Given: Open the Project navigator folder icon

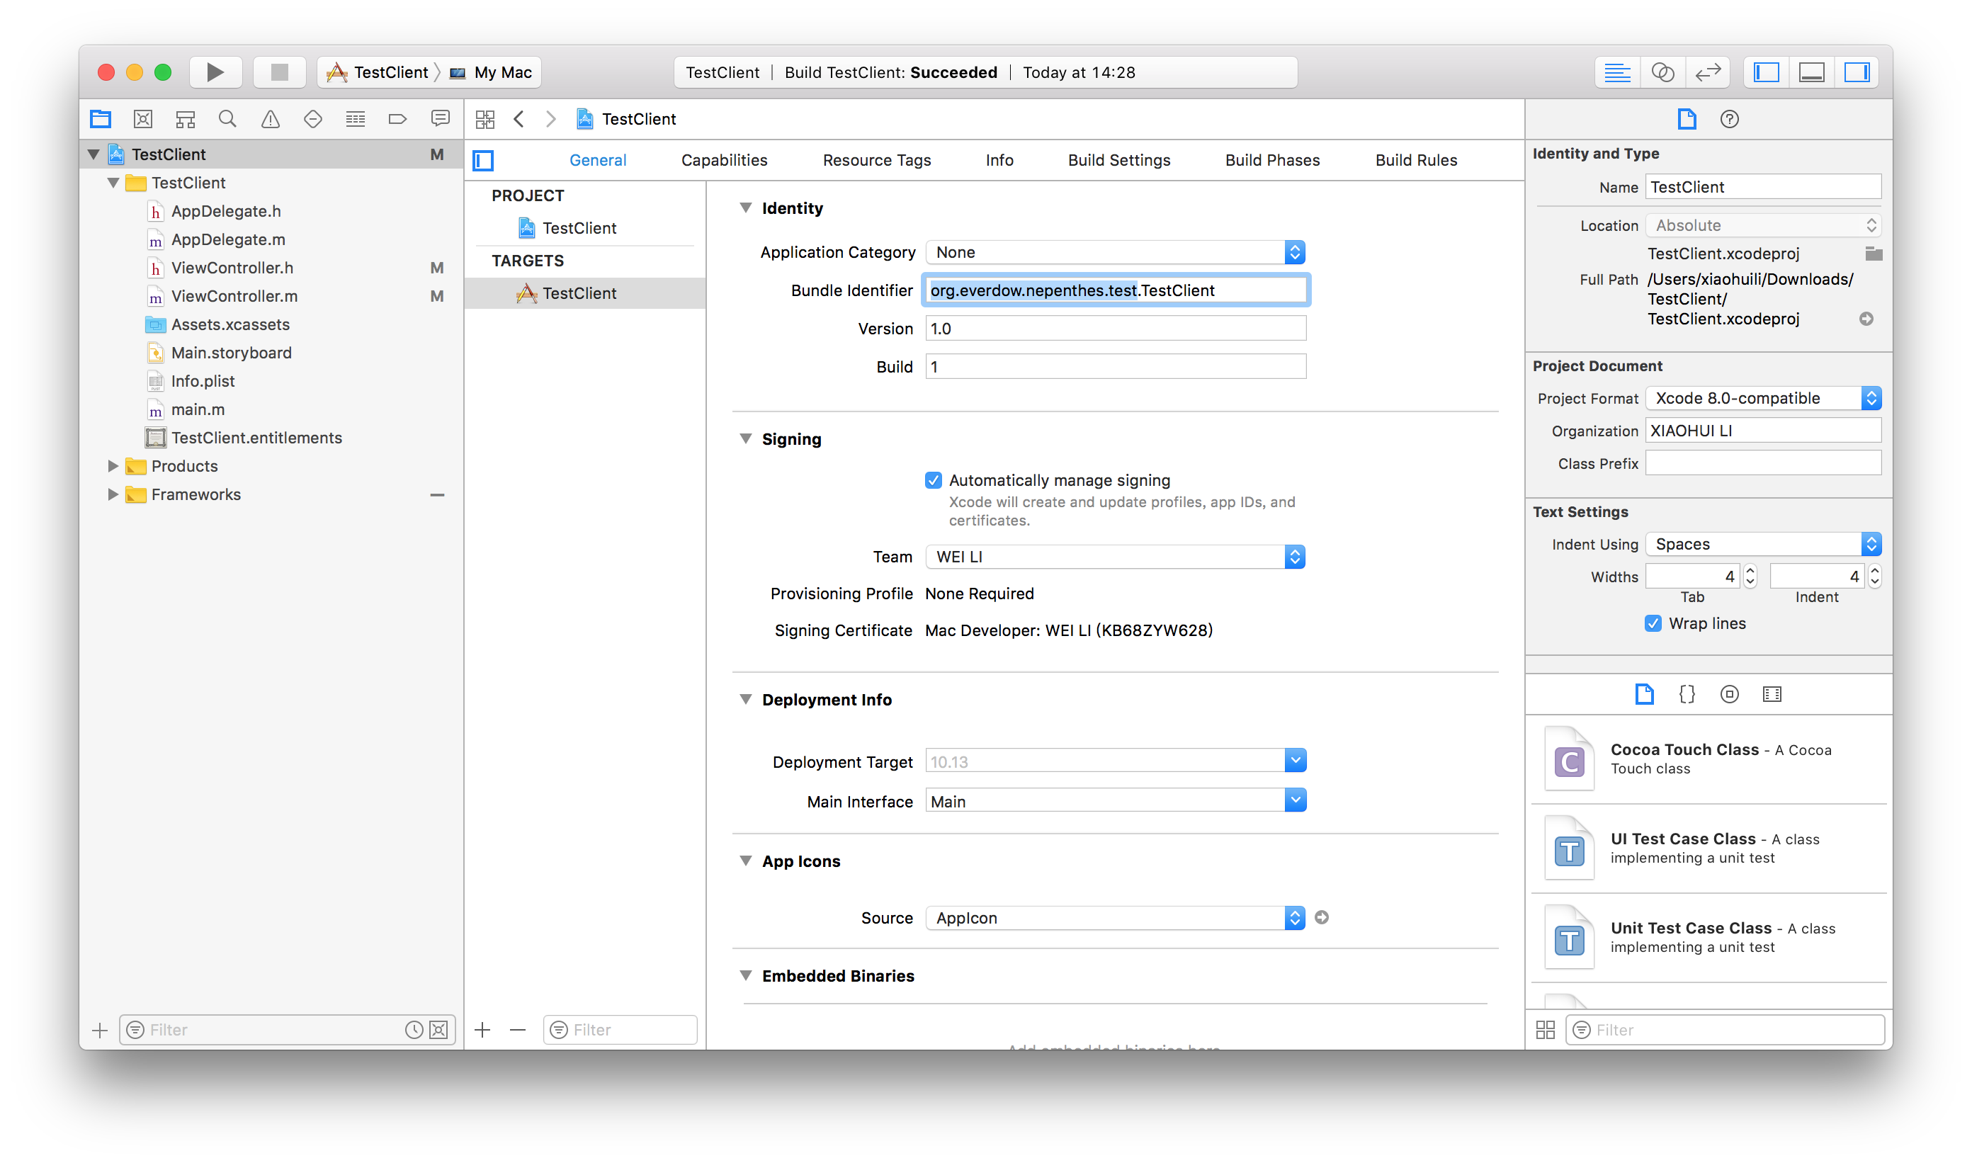Looking at the screenshot, I should click(101, 119).
